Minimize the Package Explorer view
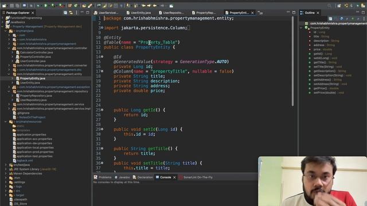The image size is (367, 206). coord(82,12)
